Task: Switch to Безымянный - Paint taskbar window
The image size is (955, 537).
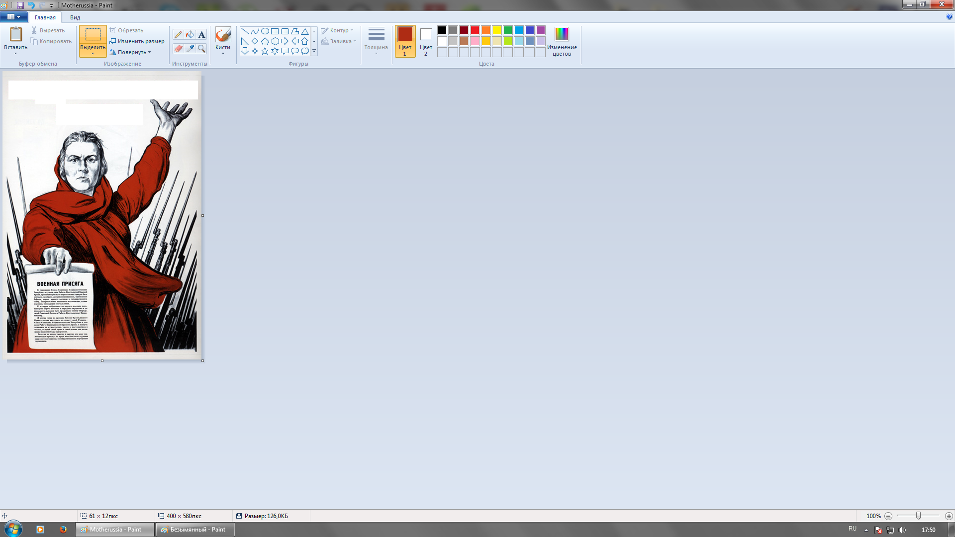Action: [195, 530]
